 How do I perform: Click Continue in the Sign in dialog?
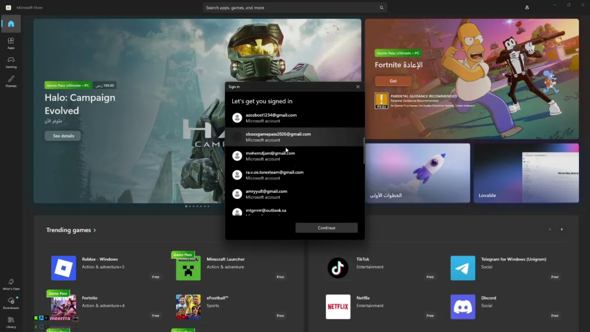point(326,228)
